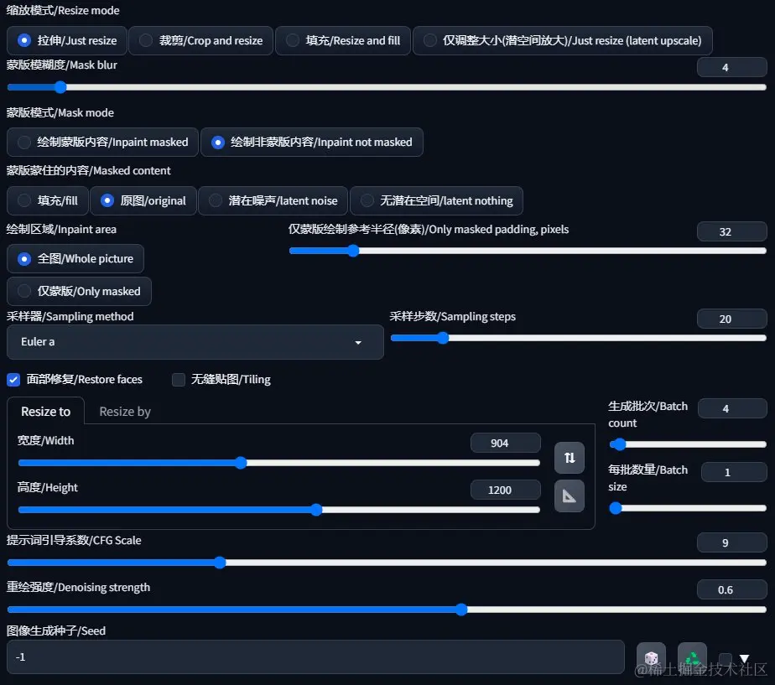Select 填充/Resize and fill mode
Viewport: 775px width, 685px height.
click(343, 40)
